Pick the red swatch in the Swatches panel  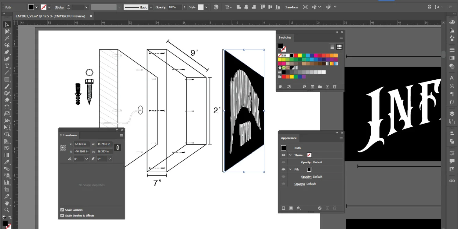pos(296,56)
